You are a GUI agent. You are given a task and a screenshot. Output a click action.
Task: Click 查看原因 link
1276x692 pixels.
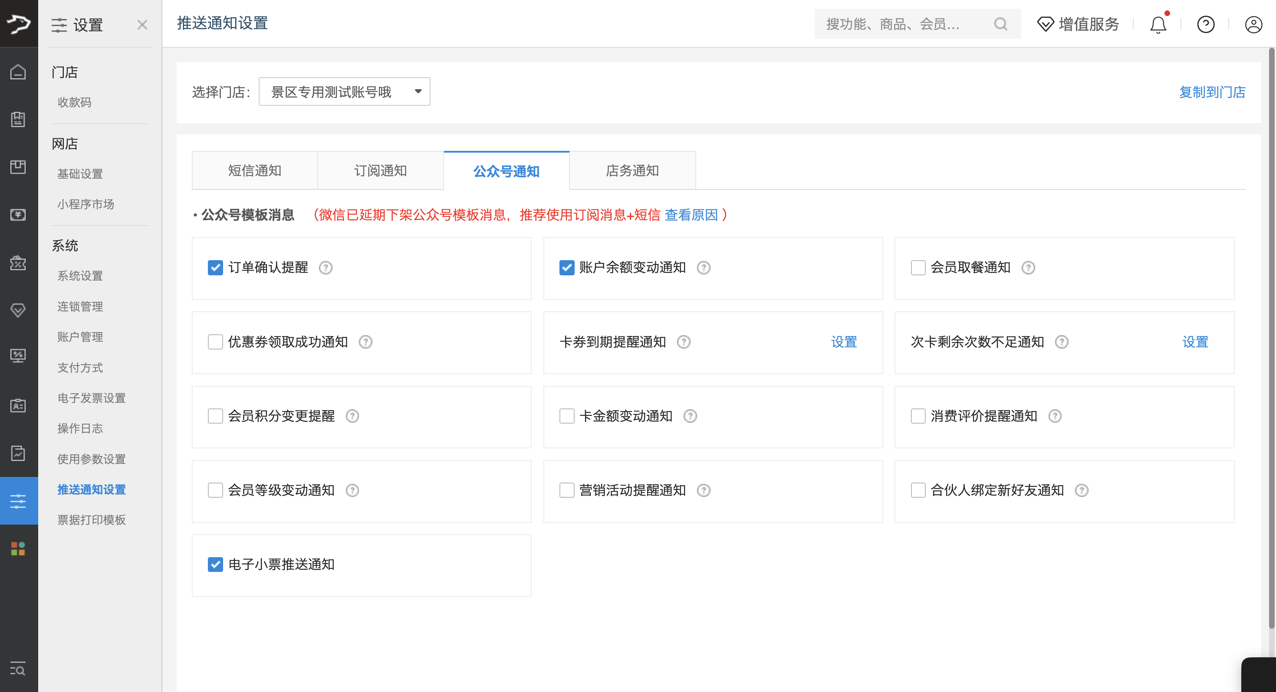[x=691, y=215]
